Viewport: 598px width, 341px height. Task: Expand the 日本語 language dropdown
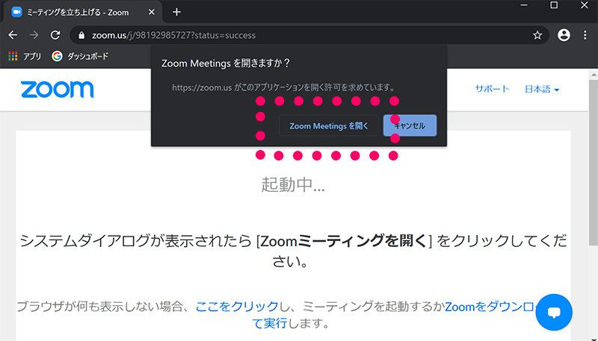[541, 90]
